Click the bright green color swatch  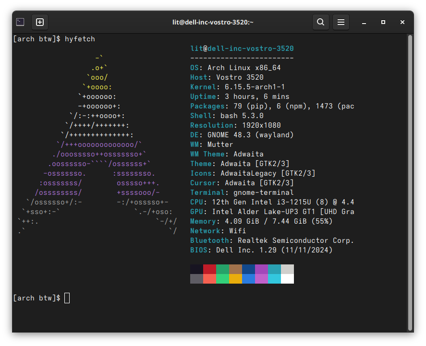point(223,279)
